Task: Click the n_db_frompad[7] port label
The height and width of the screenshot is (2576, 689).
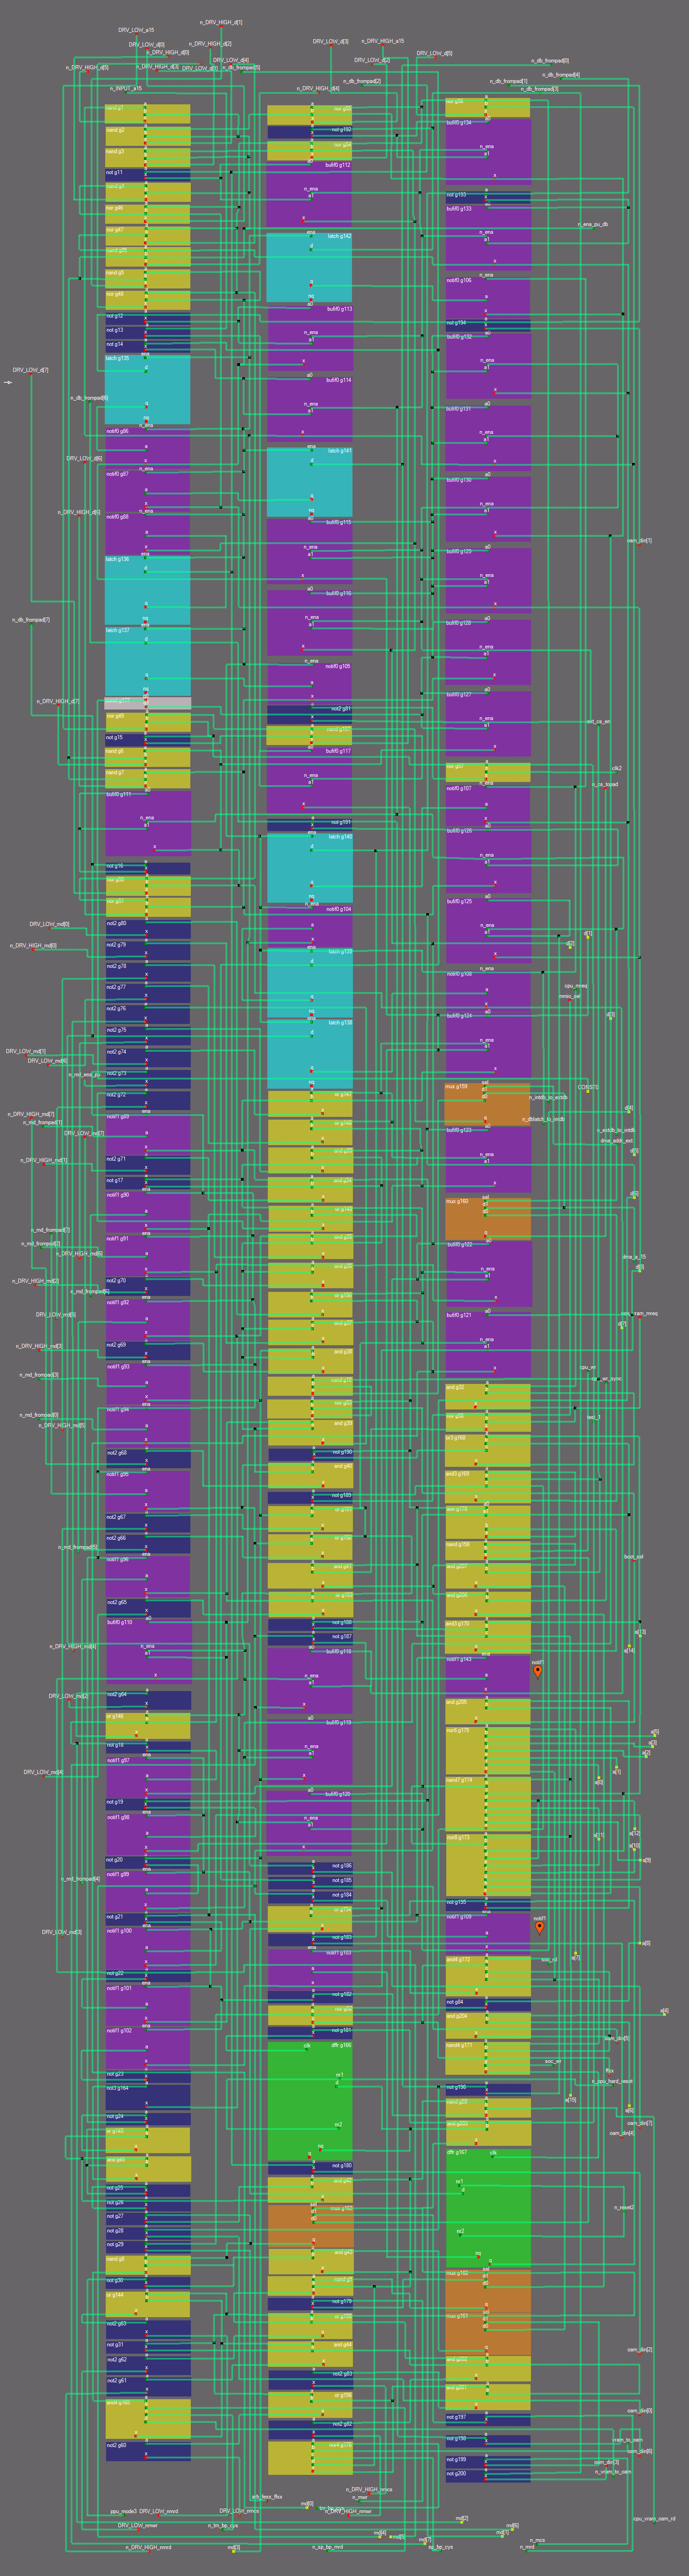Action: click(31, 620)
